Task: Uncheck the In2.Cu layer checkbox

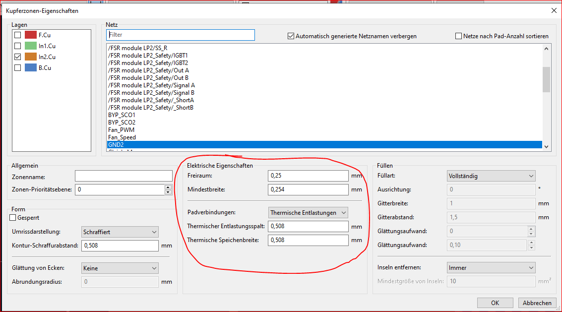Action: (18, 57)
